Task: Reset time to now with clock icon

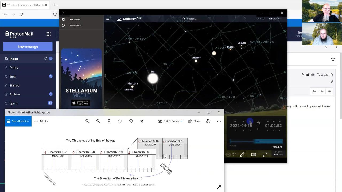Action: pos(258,123)
